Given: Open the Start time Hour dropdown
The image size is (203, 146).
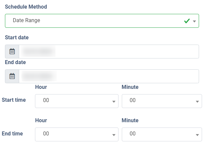Looking at the screenshot, I should pos(77,101).
